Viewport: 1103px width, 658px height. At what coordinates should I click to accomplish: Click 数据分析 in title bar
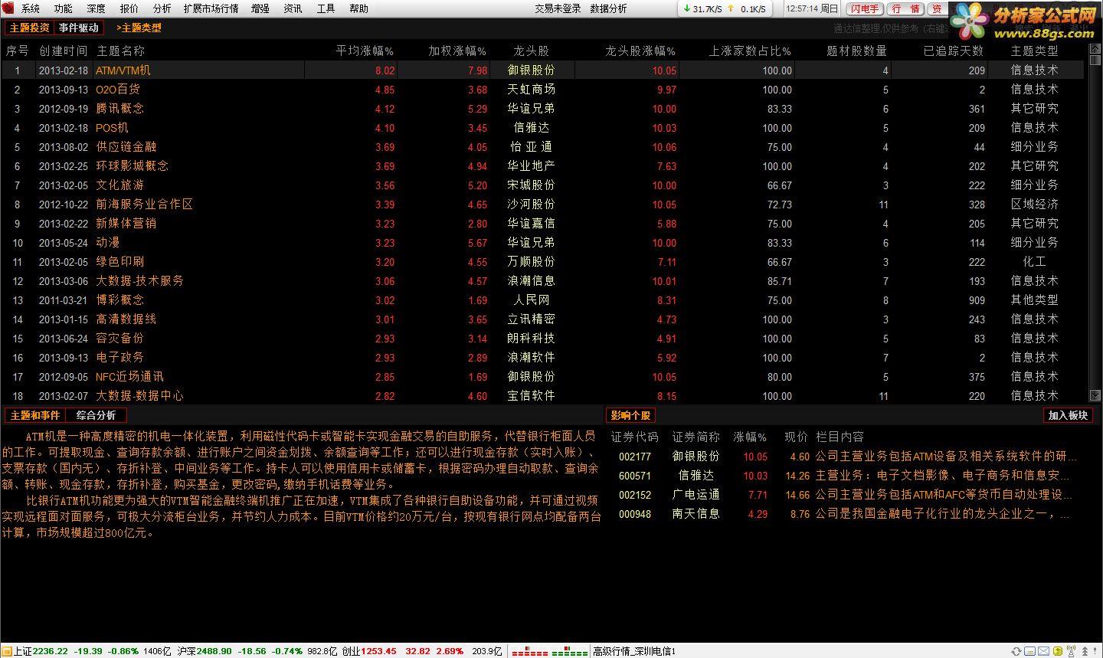tap(608, 8)
